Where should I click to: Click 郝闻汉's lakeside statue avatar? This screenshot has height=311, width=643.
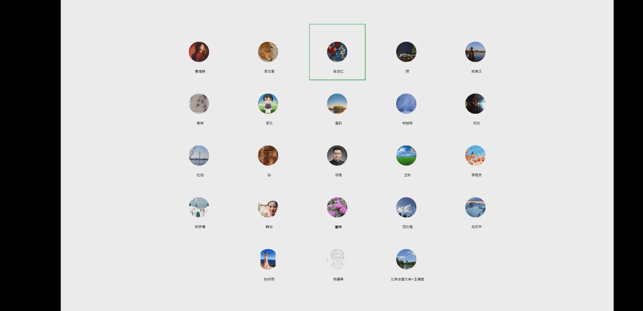pos(475,52)
